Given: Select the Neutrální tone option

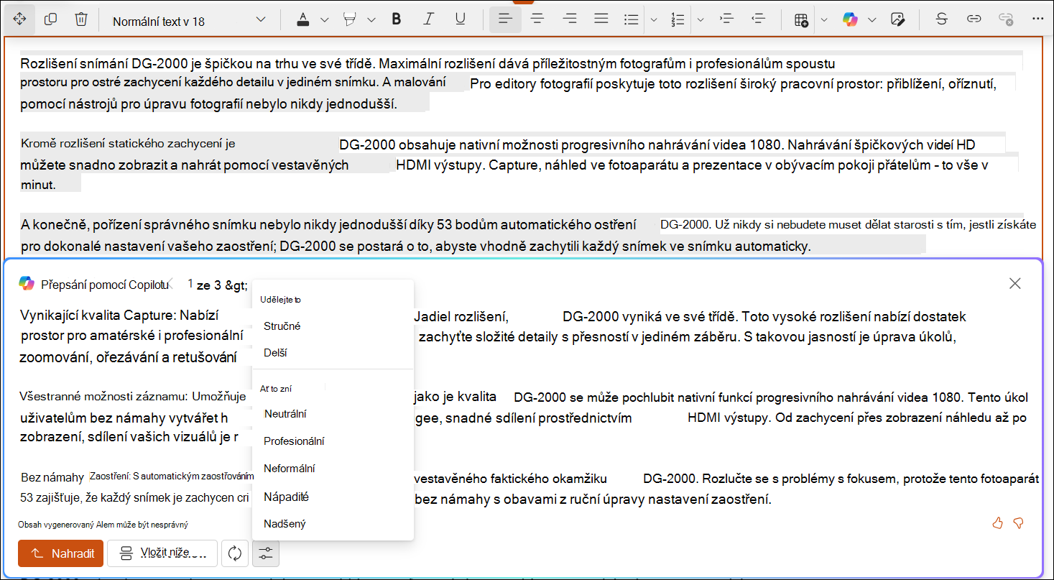Looking at the screenshot, I should 333,414.
